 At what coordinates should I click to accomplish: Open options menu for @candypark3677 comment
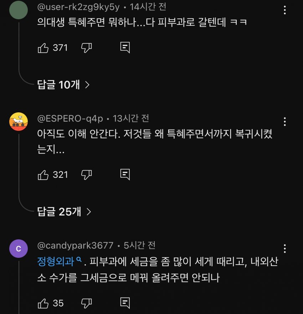pyautogui.click(x=284, y=248)
